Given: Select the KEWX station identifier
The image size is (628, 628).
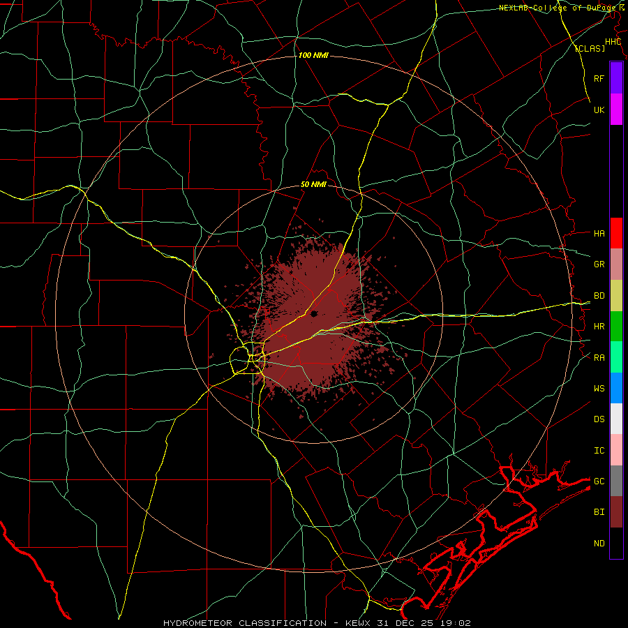Looking at the screenshot, I should (x=359, y=623).
